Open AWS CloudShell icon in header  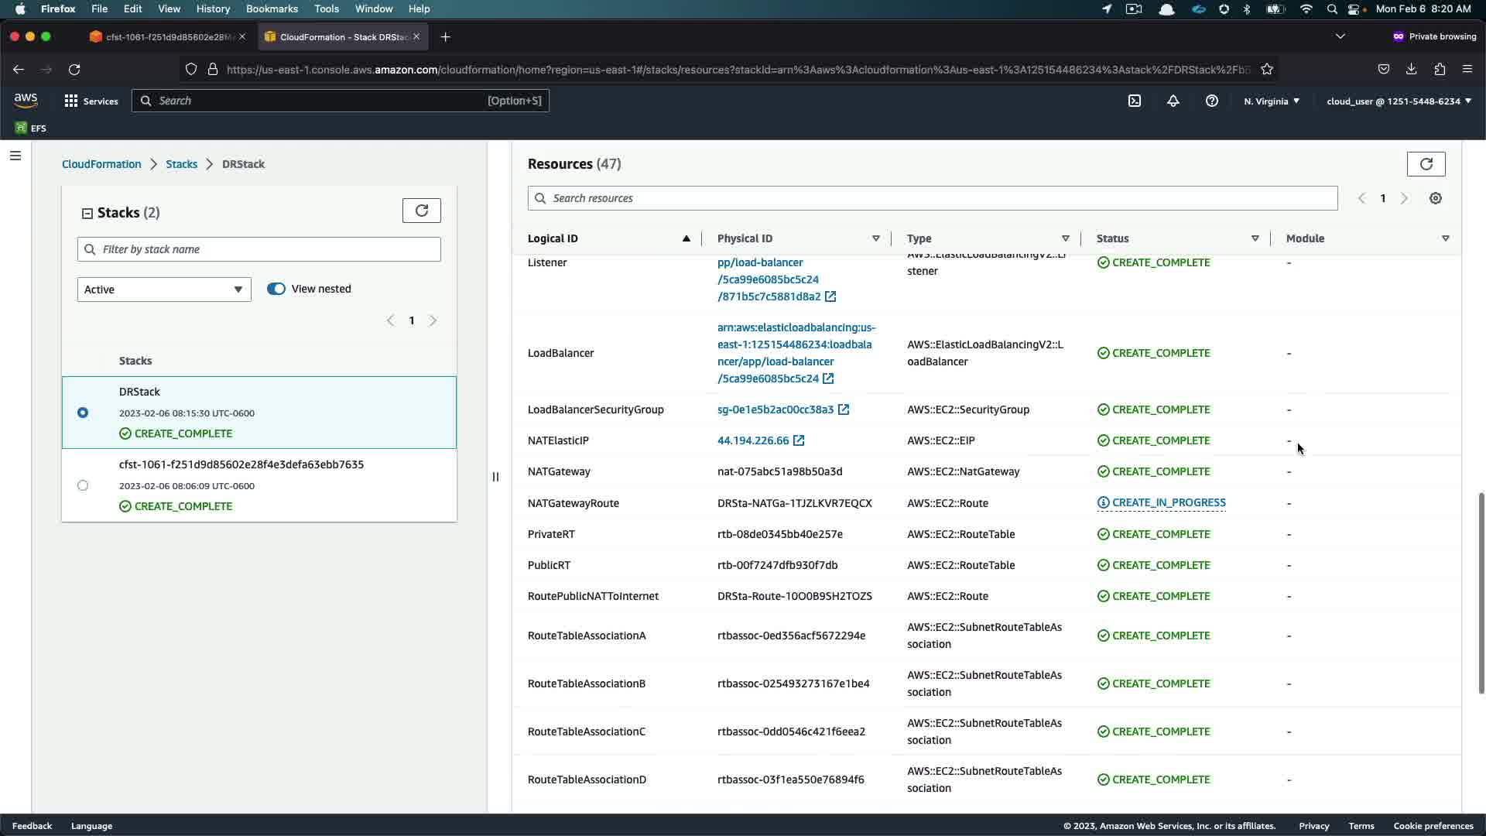coord(1135,101)
